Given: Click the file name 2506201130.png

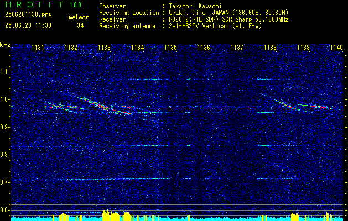Looking at the screenshot, I should pyautogui.click(x=28, y=15).
